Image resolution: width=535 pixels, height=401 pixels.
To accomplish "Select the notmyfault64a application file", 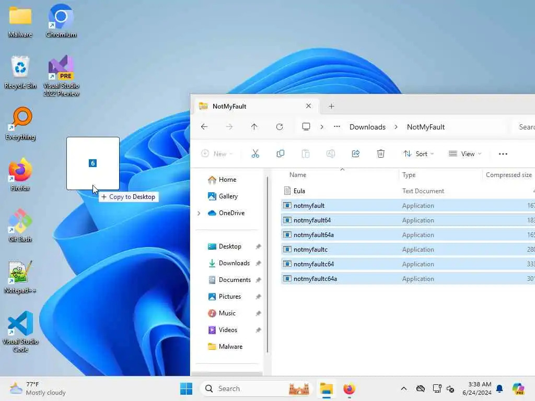I will [408, 235].
